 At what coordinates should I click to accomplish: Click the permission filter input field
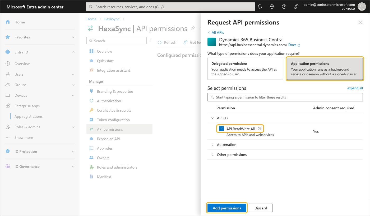[285, 97]
